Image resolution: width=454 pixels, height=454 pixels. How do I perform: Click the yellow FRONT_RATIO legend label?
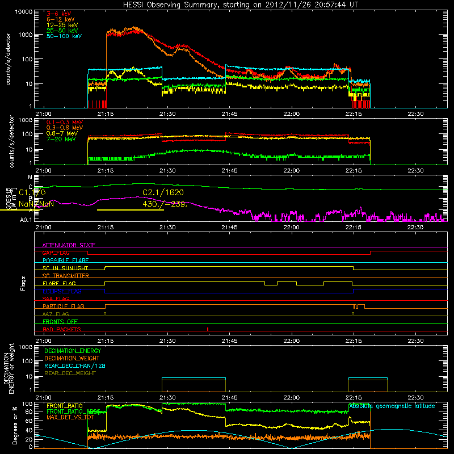point(65,406)
